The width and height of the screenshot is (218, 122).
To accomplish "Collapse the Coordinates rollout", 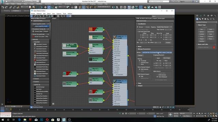I will point(155,24).
